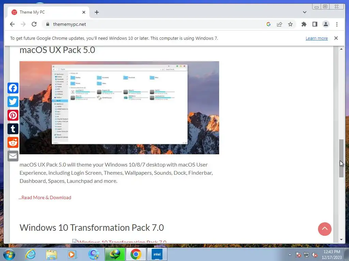Open the Windows Start menu
Image resolution: width=349 pixels, height=261 pixels.
click(x=9, y=254)
